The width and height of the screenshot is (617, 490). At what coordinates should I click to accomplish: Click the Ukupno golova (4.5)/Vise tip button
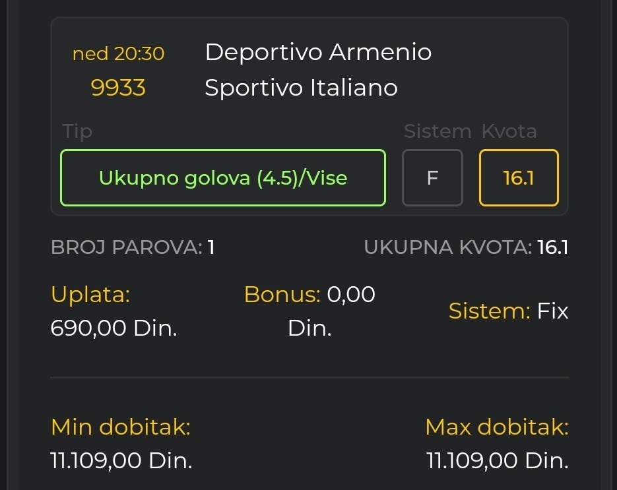[x=223, y=177]
